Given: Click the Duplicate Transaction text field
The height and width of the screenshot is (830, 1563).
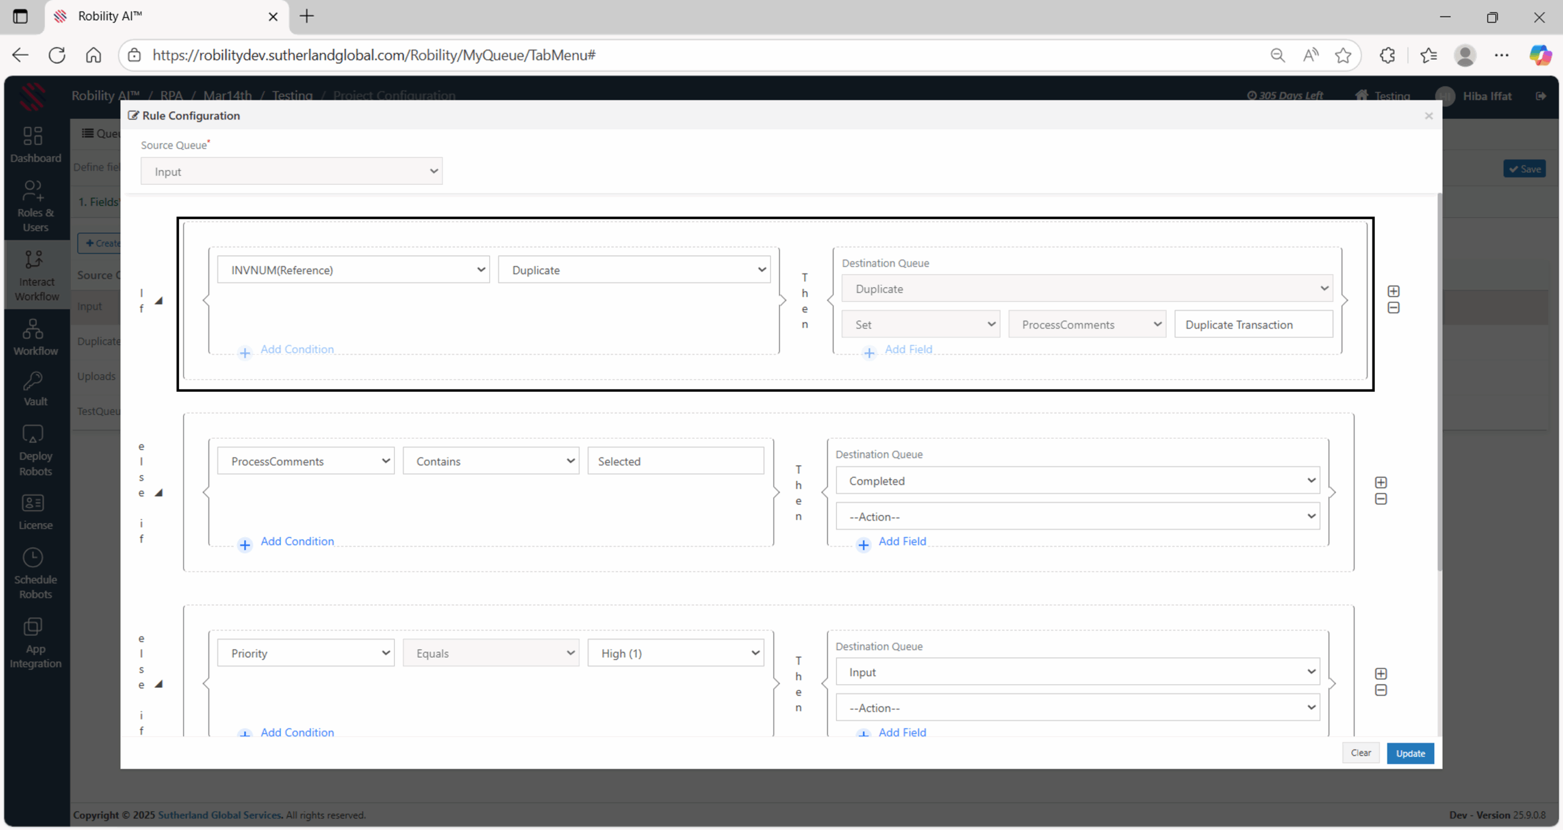Looking at the screenshot, I should (1253, 325).
